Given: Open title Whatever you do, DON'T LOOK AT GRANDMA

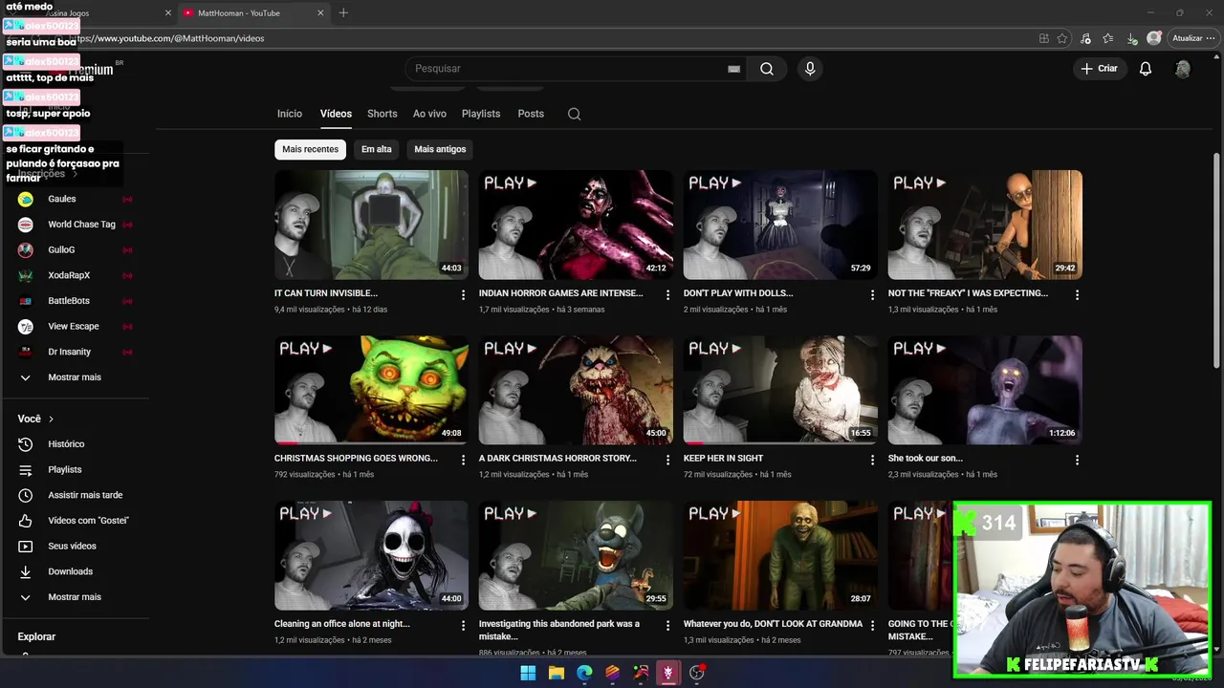Looking at the screenshot, I should 773,624.
